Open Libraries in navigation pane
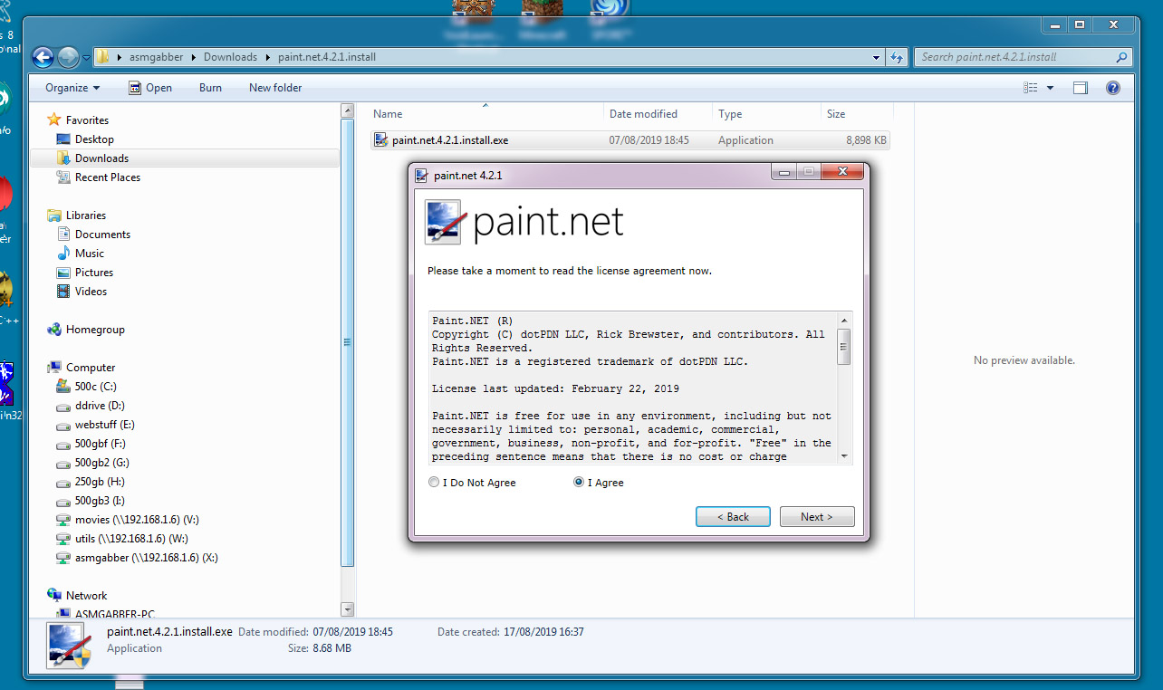 (86, 216)
